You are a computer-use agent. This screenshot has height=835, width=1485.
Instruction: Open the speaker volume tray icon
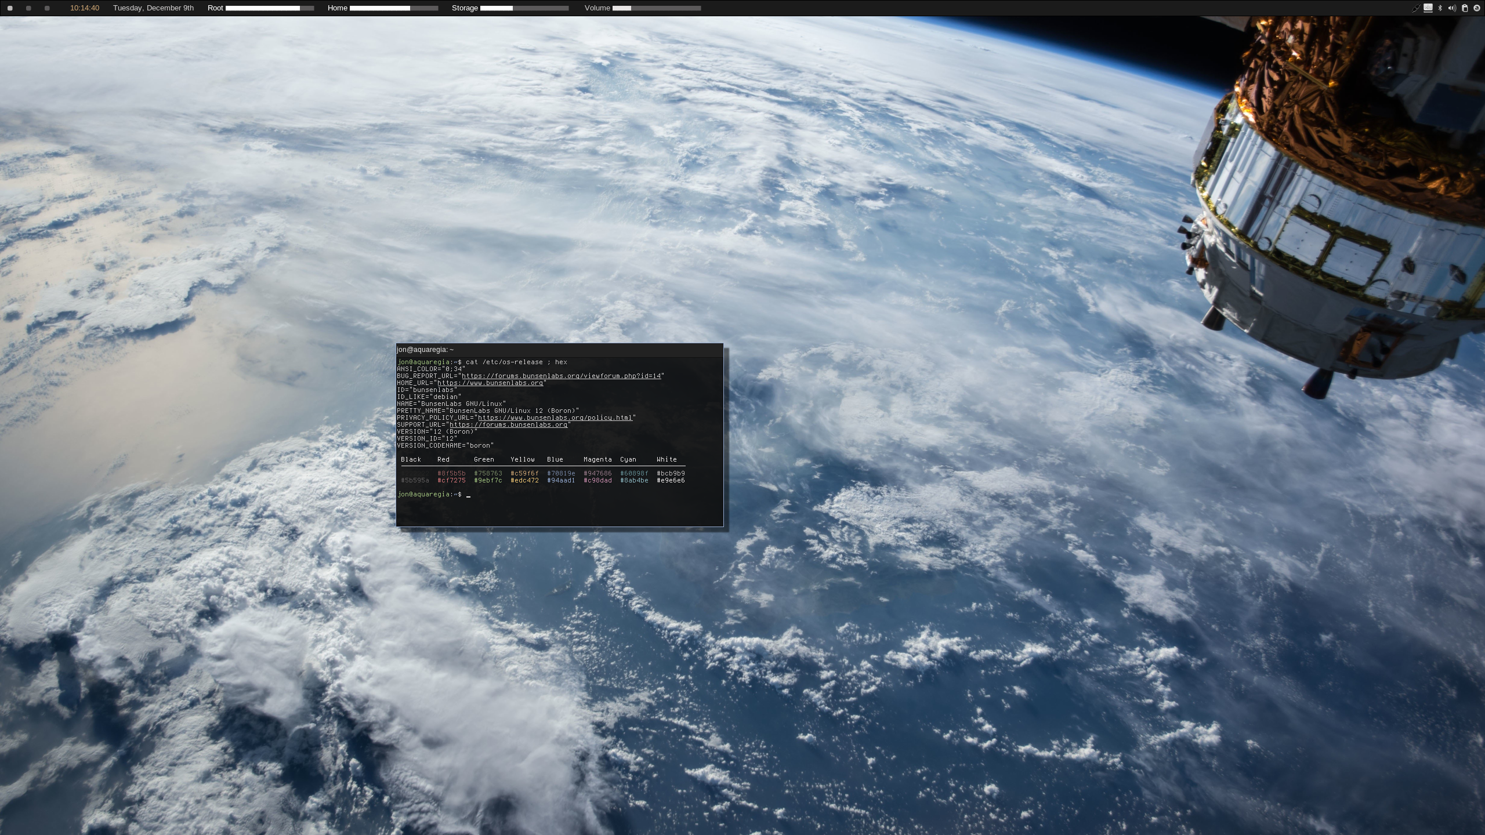click(1452, 8)
